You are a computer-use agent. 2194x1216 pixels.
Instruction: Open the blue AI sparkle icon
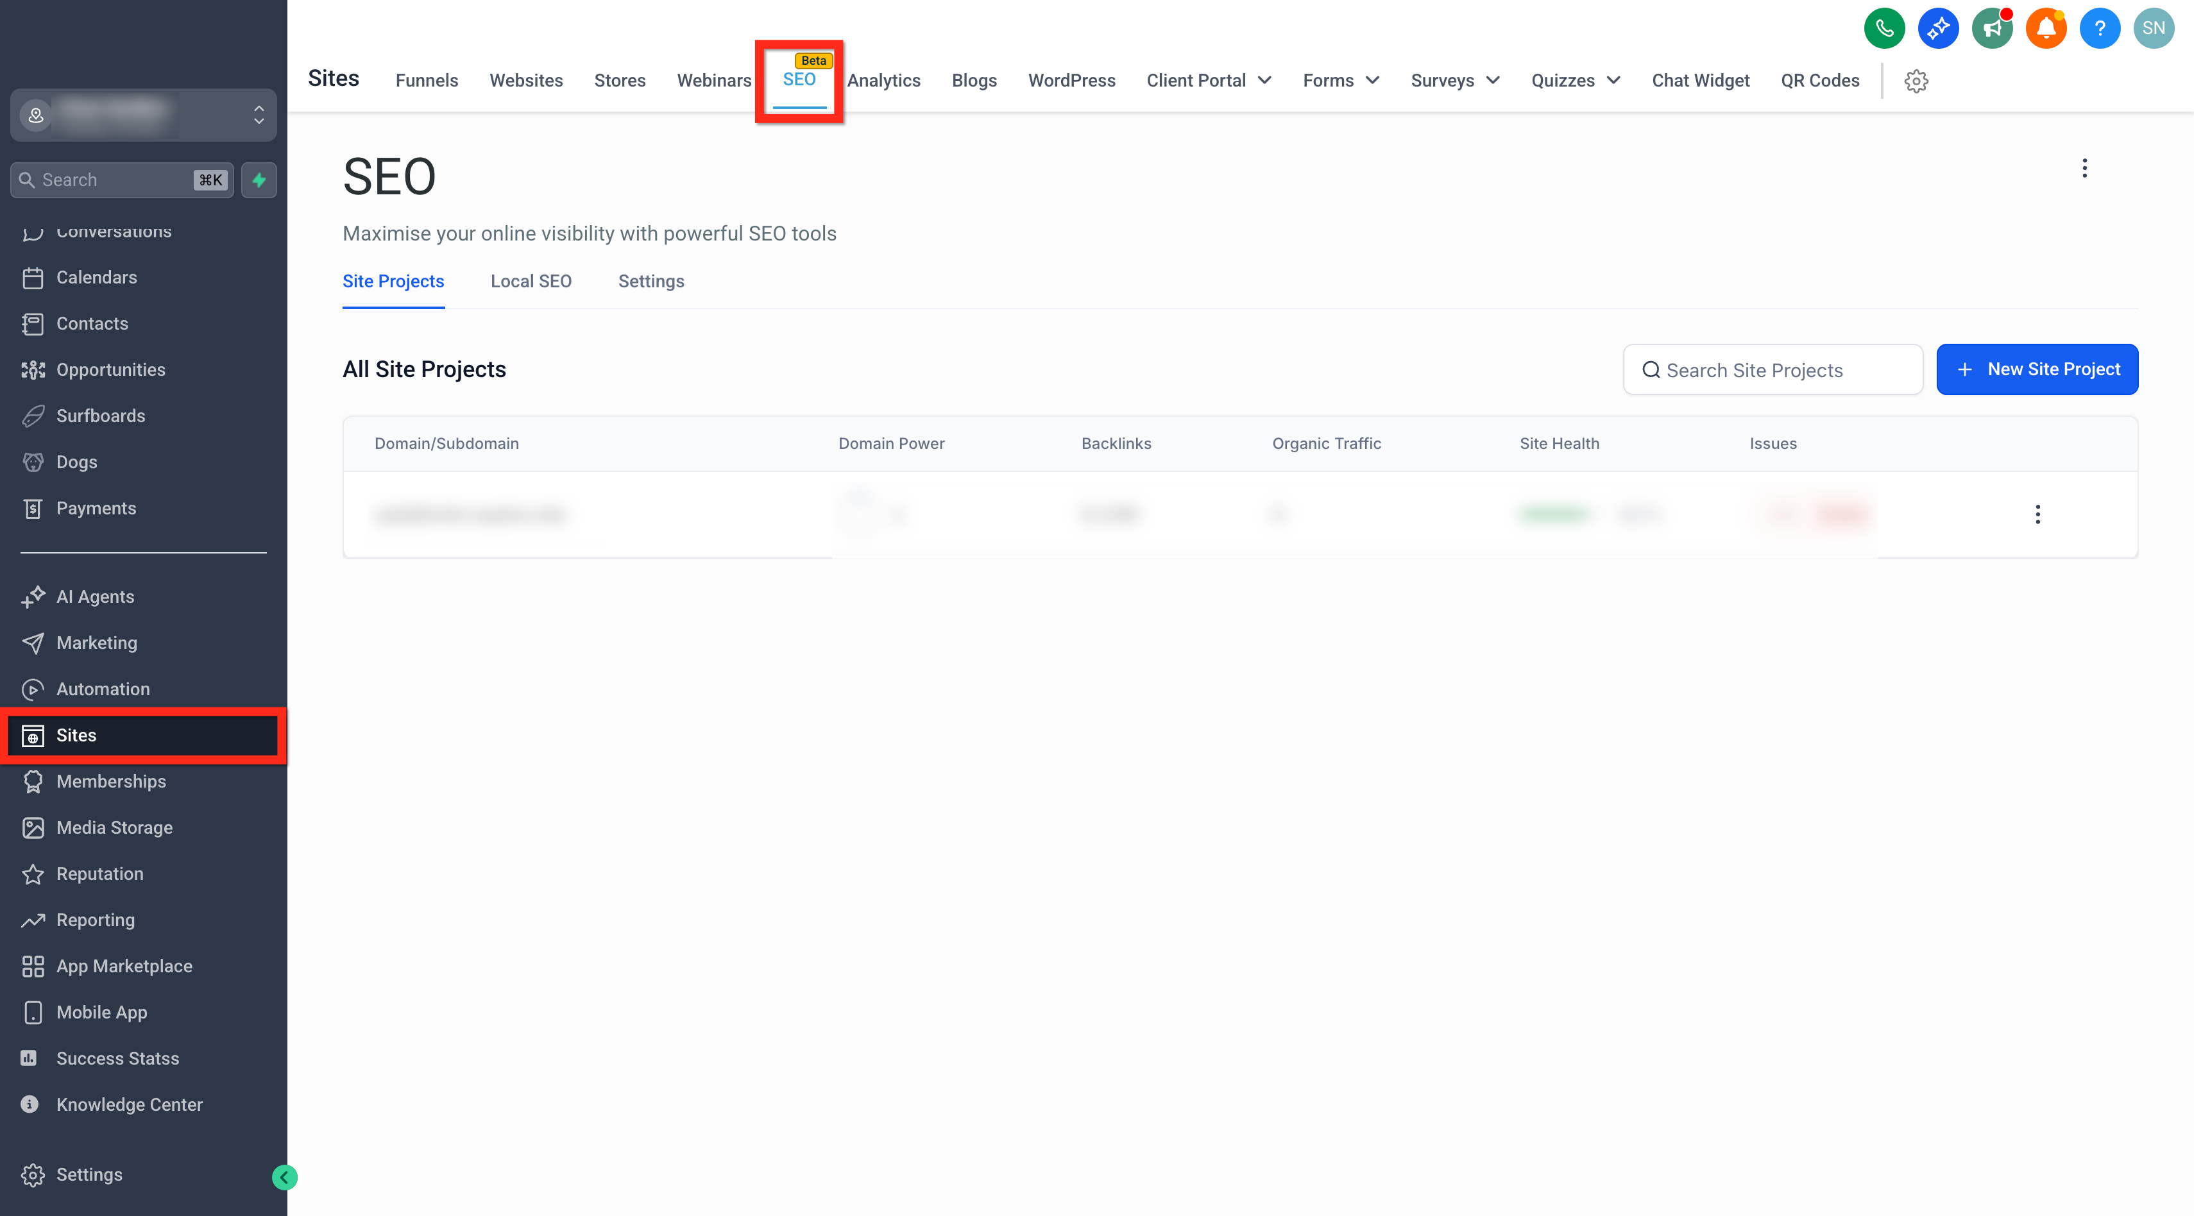pyautogui.click(x=1937, y=28)
